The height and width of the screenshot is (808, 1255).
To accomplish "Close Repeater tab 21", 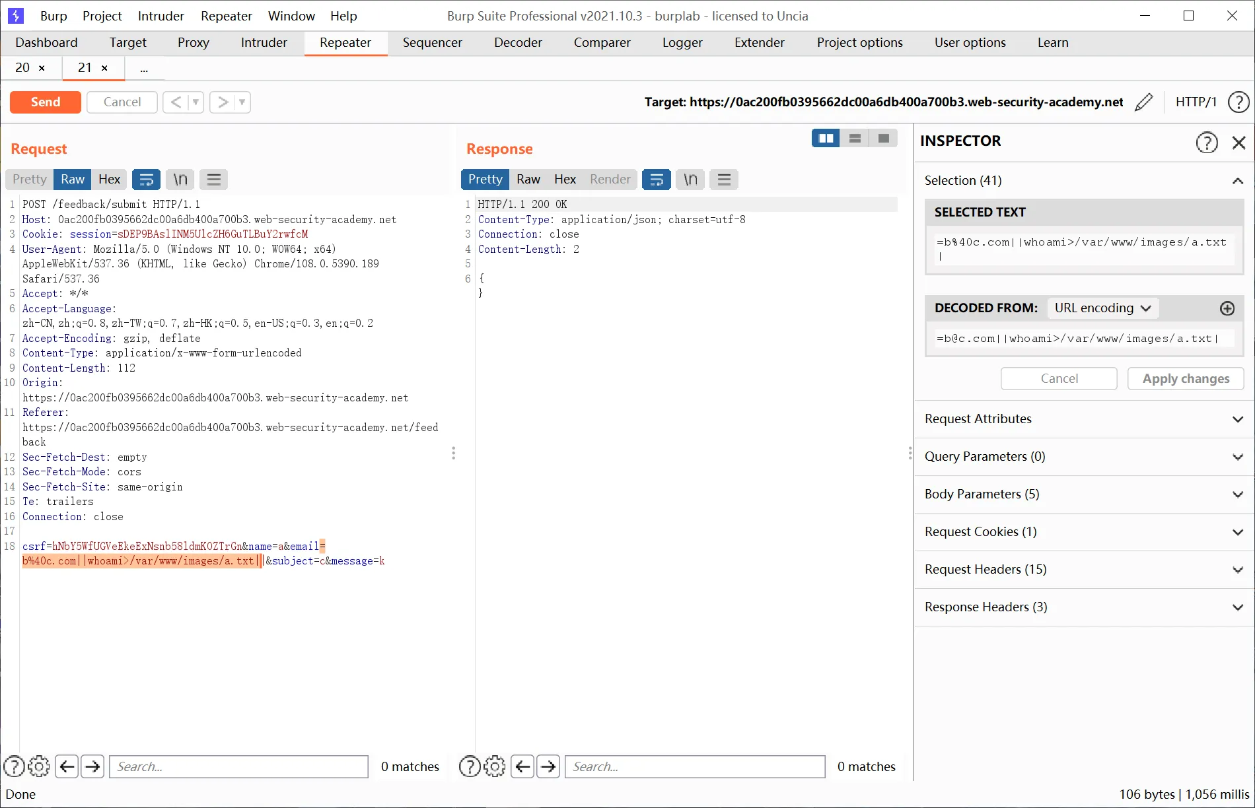I will pyautogui.click(x=104, y=68).
